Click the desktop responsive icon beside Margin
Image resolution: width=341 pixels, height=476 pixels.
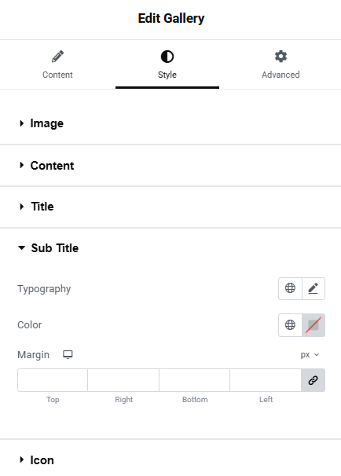68,354
